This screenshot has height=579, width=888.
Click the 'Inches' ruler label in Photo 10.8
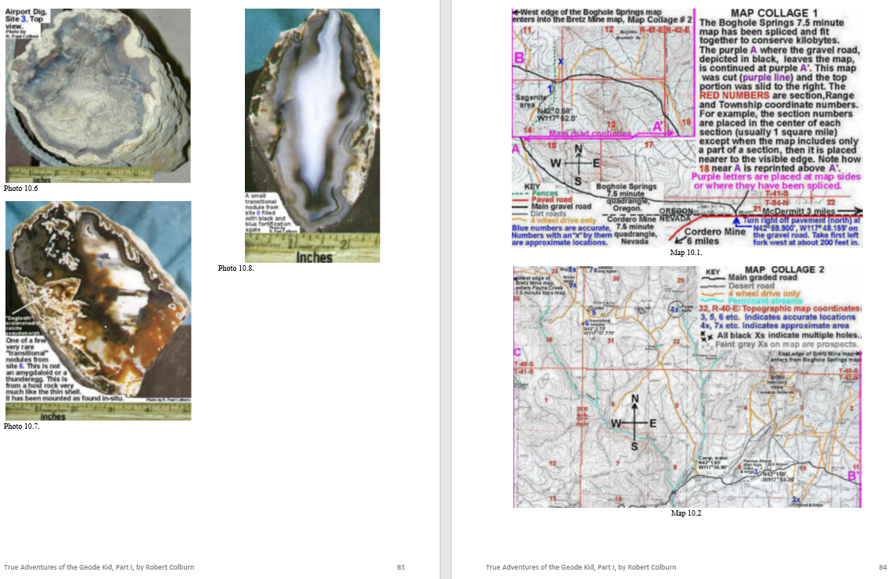pyautogui.click(x=316, y=257)
